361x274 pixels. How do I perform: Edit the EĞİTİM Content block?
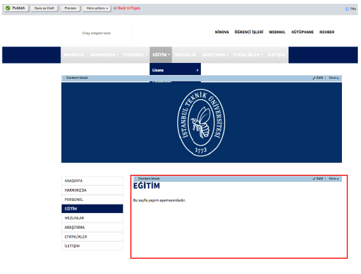tap(318, 179)
